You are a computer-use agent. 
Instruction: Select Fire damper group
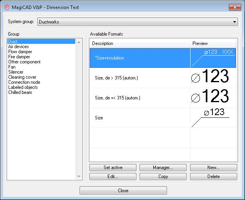19,57
